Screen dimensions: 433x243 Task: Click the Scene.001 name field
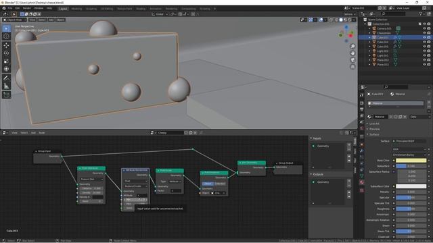tap(363, 8)
